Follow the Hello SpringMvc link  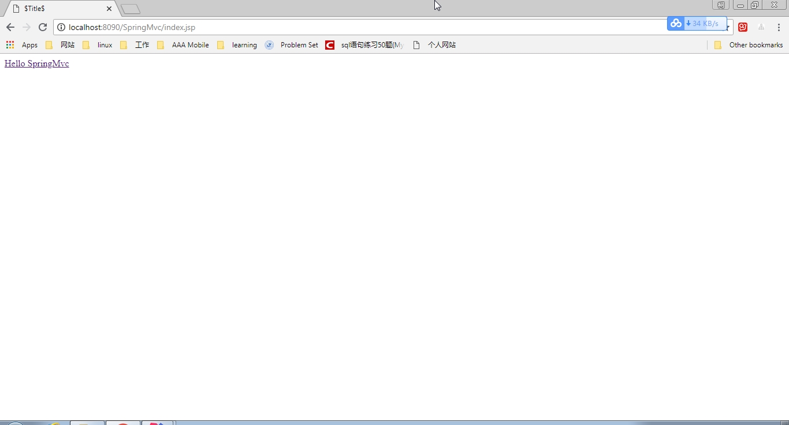tap(36, 64)
